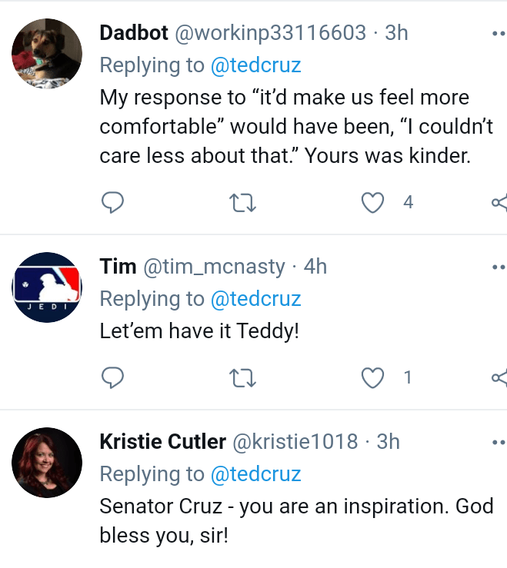Open @tedcruz link in Dadbot's reply

(255, 65)
